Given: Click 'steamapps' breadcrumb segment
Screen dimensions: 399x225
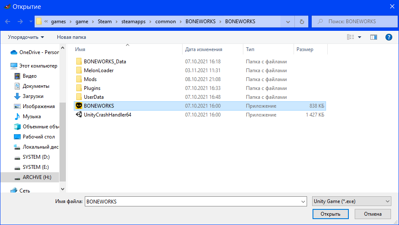Looking at the screenshot, I should [x=133, y=22].
